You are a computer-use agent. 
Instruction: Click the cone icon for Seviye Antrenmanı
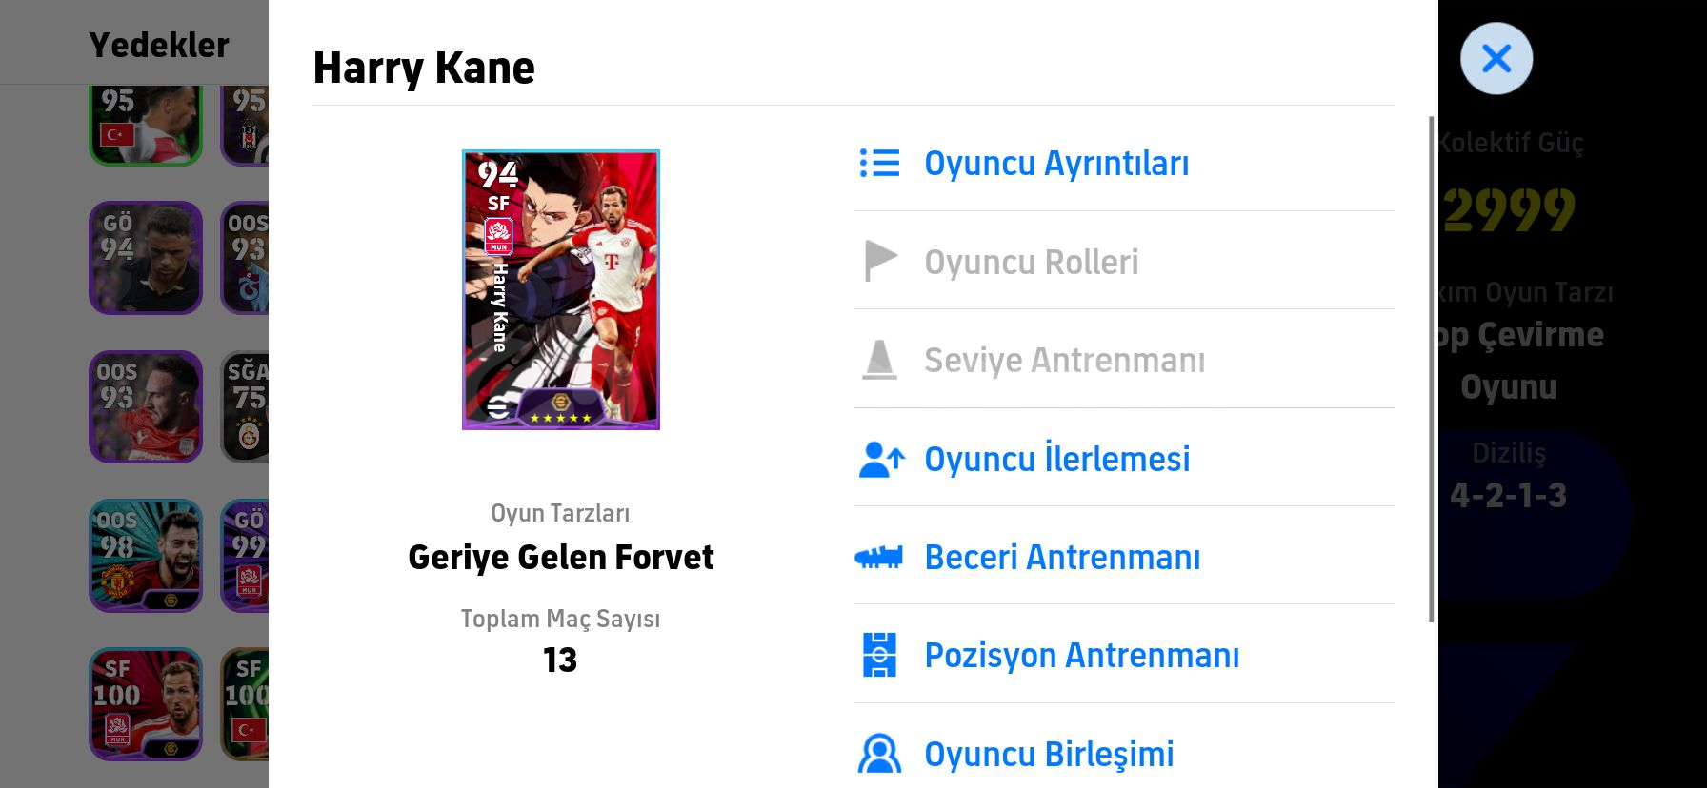pyautogui.click(x=879, y=360)
